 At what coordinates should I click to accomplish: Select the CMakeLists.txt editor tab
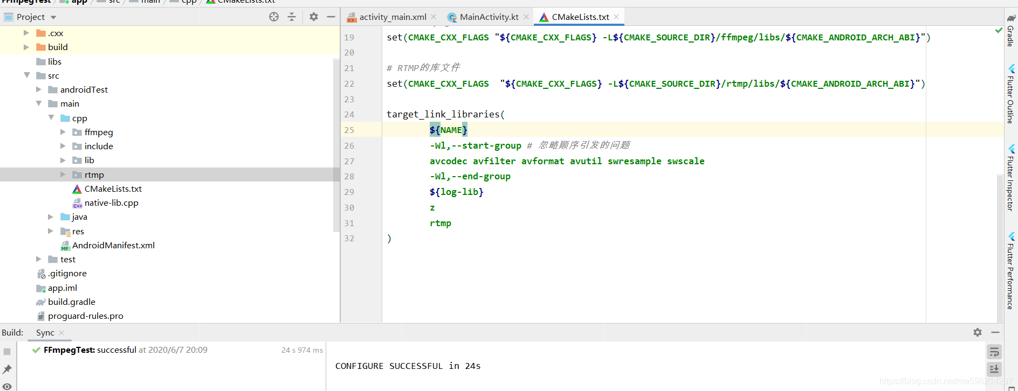click(x=580, y=17)
